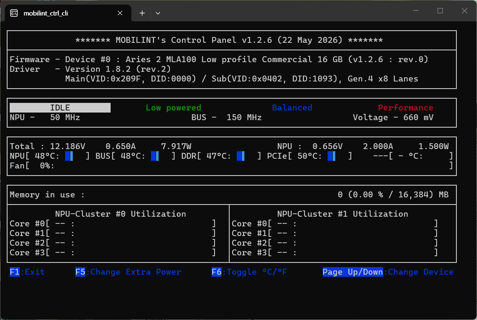This screenshot has width=477, height=320.
Task: Click Core #0 row in Cluster #0
Action: pyautogui.click(x=113, y=224)
